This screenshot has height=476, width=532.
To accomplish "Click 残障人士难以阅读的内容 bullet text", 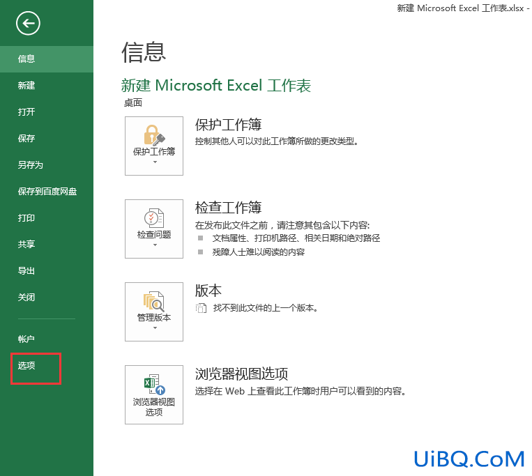I will coord(259,252).
